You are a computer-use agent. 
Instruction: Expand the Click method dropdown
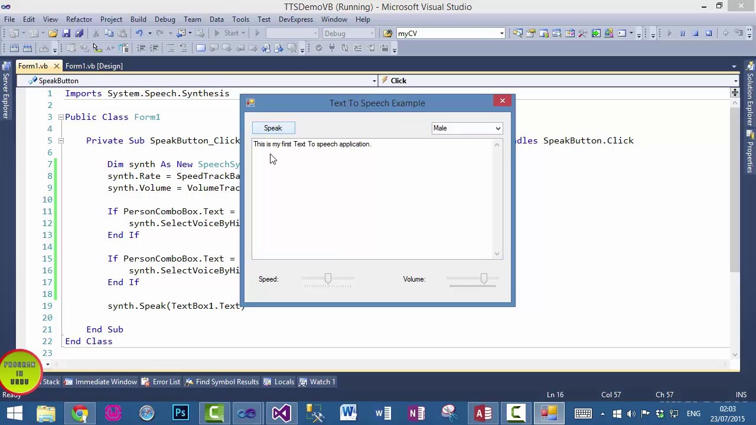[735, 81]
